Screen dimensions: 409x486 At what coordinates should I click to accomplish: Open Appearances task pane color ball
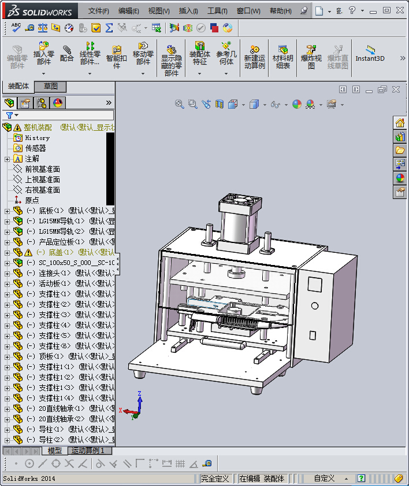[400, 178]
